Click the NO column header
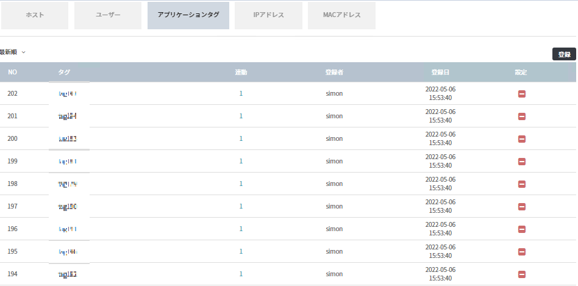578x286 pixels. [12, 72]
